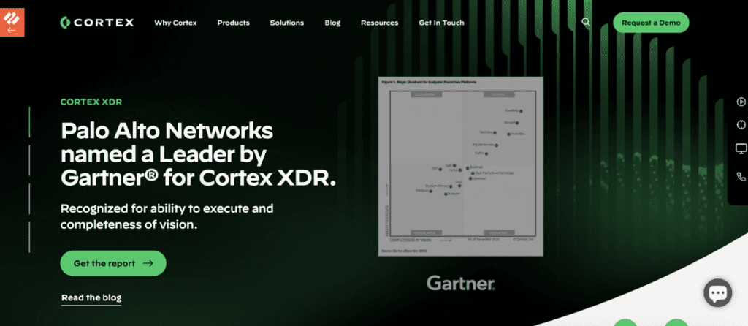The image size is (748, 326).
Task: Click the CORTEX XDR green label
Action: [91, 102]
